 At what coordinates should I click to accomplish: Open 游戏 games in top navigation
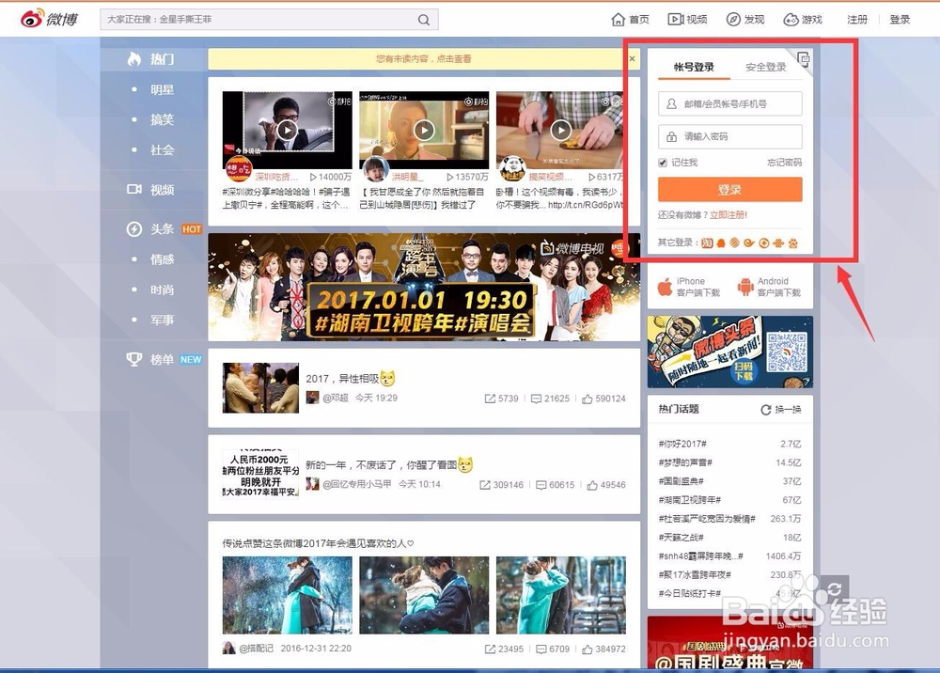tap(804, 20)
